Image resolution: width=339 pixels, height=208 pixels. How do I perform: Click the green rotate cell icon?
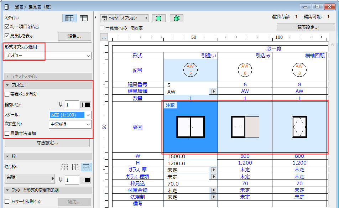pyautogui.click(x=177, y=18)
